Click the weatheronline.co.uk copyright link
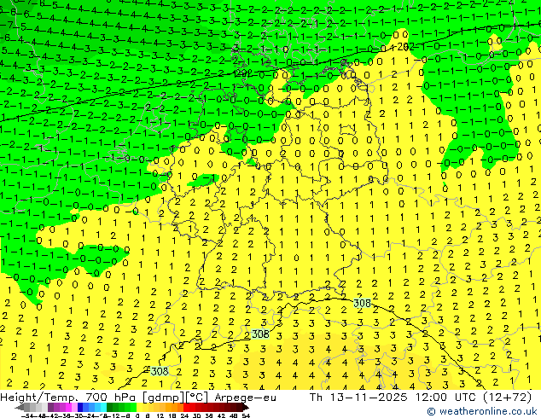Screen dimensions: 541x418 coord(482,411)
